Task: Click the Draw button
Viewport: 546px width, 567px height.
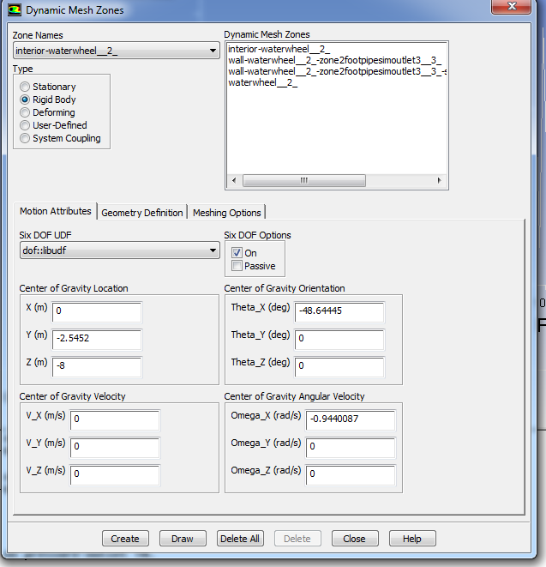Action: (183, 539)
